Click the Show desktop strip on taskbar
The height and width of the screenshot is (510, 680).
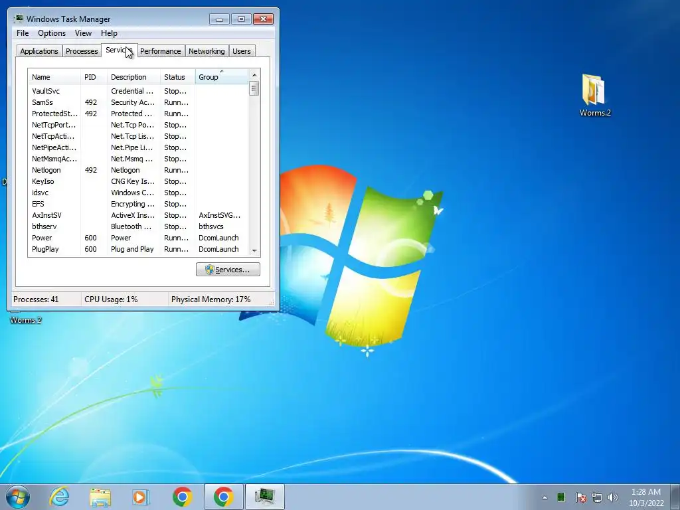point(675,497)
